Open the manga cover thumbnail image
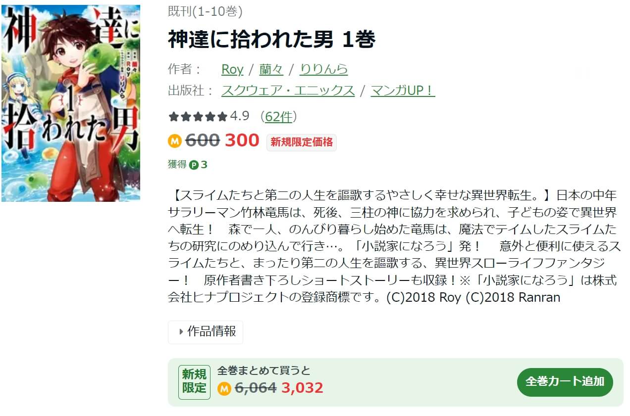Screen dimensions: 630x416 pos(70,103)
